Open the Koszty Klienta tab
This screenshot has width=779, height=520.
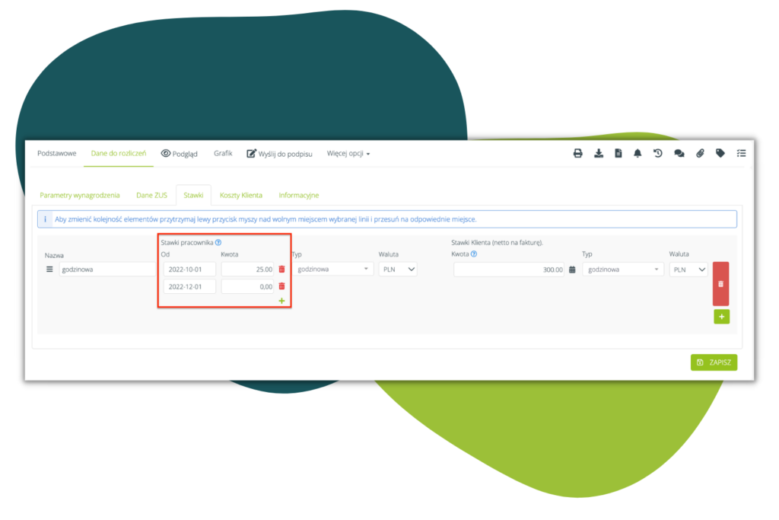pyautogui.click(x=240, y=196)
